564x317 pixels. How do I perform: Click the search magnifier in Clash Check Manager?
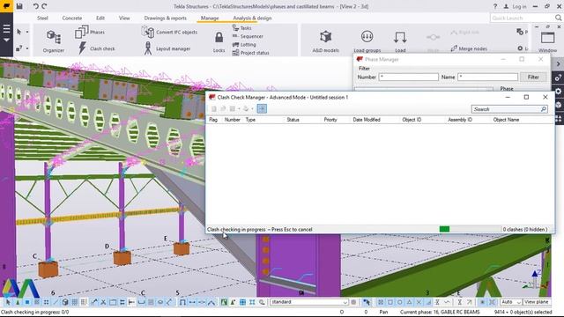(x=543, y=109)
